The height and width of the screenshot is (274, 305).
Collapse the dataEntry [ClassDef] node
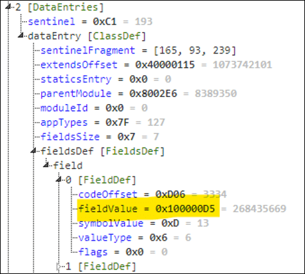click(x=20, y=35)
